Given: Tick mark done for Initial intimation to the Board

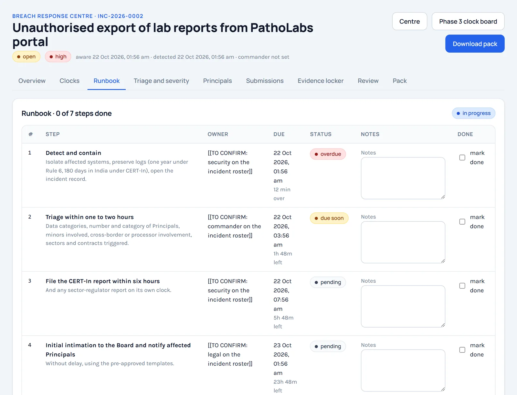Looking at the screenshot, I should click(x=462, y=350).
